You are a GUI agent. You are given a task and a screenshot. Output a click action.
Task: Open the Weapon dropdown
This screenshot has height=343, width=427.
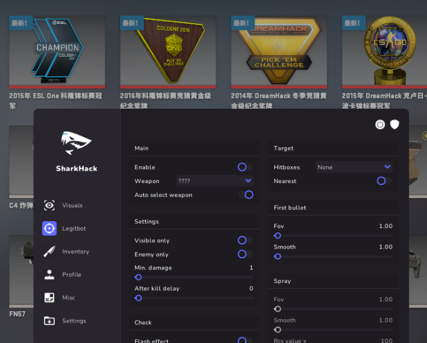(x=214, y=181)
